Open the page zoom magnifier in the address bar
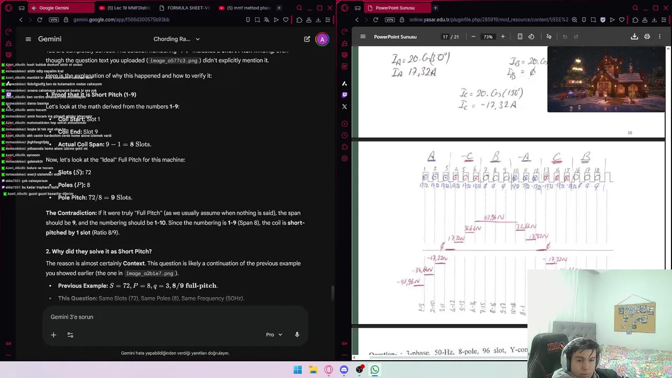Image resolution: width=672 pixels, height=378 pixels. 574,19
